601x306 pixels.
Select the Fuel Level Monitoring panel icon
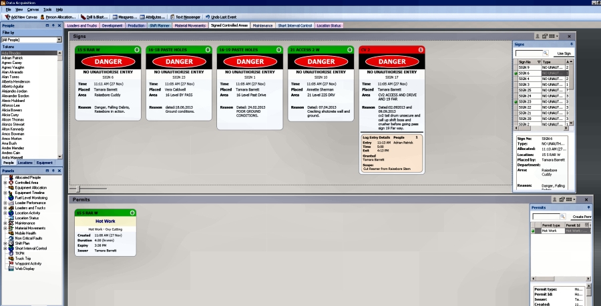tap(11, 198)
